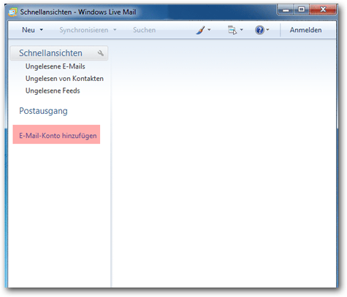Click the blue help question mark icon
347x297 pixels.
click(x=259, y=30)
